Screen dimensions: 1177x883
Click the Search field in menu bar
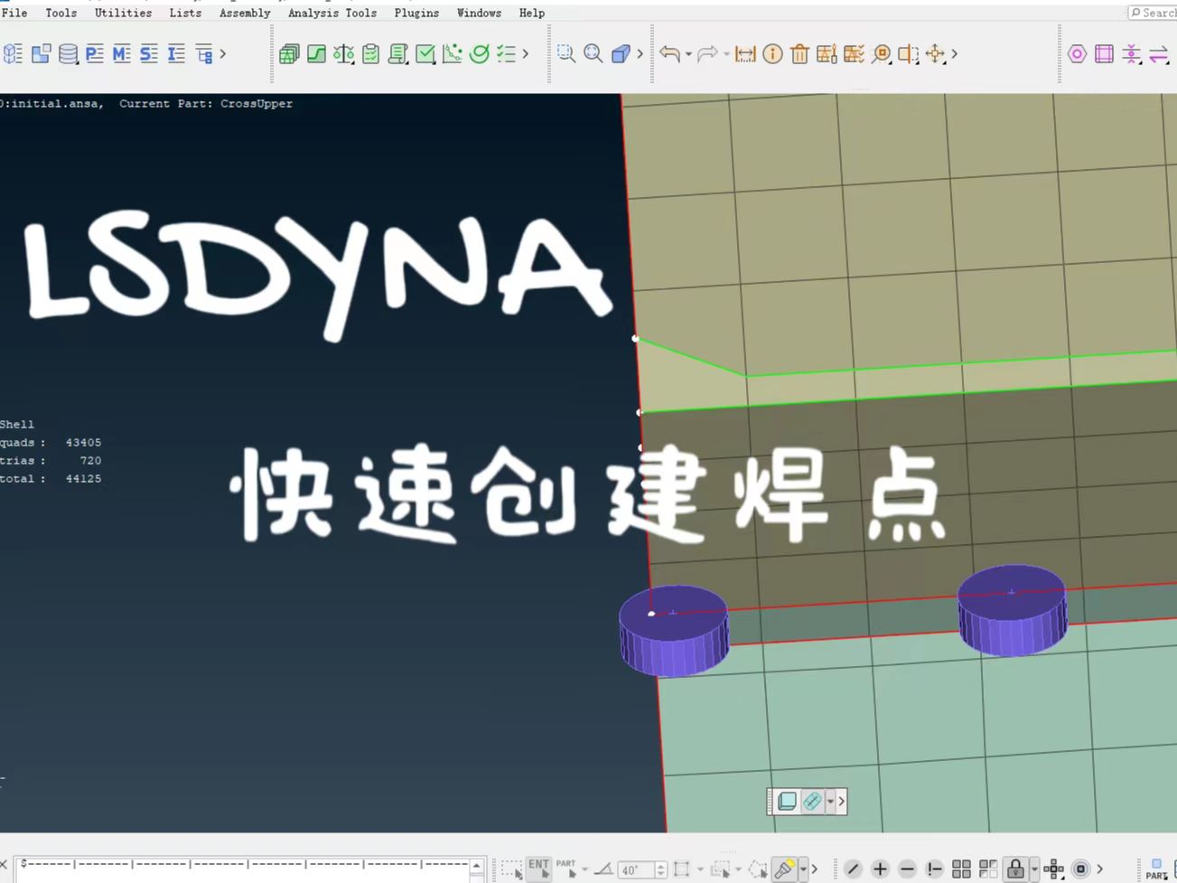click(x=1153, y=13)
